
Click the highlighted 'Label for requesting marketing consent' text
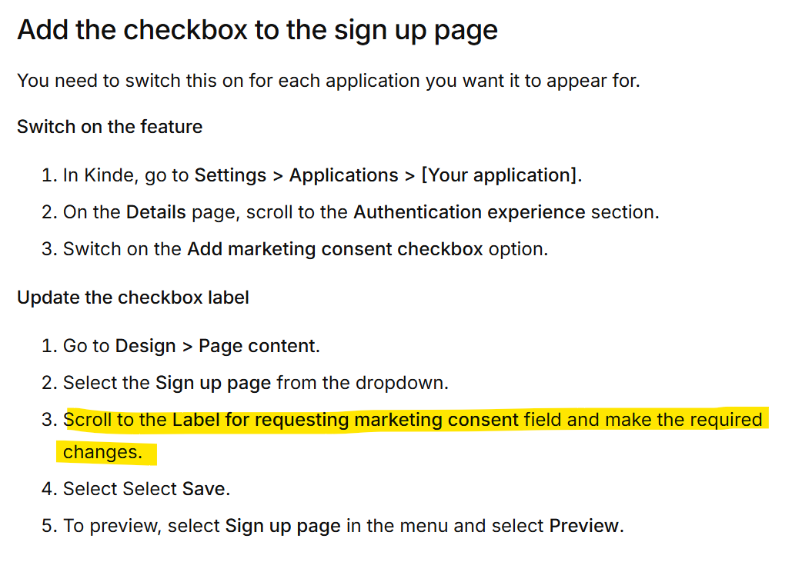coord(346,420)
